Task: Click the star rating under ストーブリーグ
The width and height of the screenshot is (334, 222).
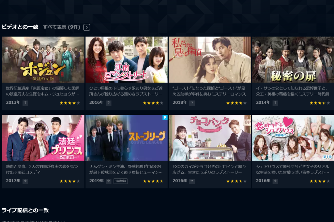Action: [153, 181]
